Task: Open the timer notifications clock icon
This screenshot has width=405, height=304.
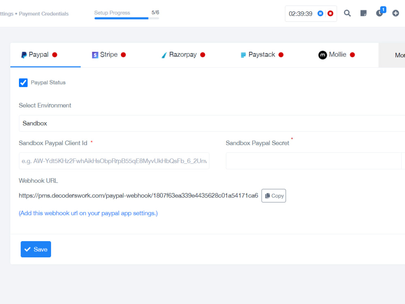Action: point(379,13)
